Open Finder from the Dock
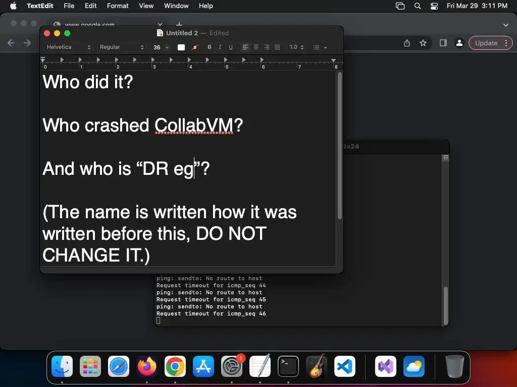517x387 pixels. [x=62, y=366]
